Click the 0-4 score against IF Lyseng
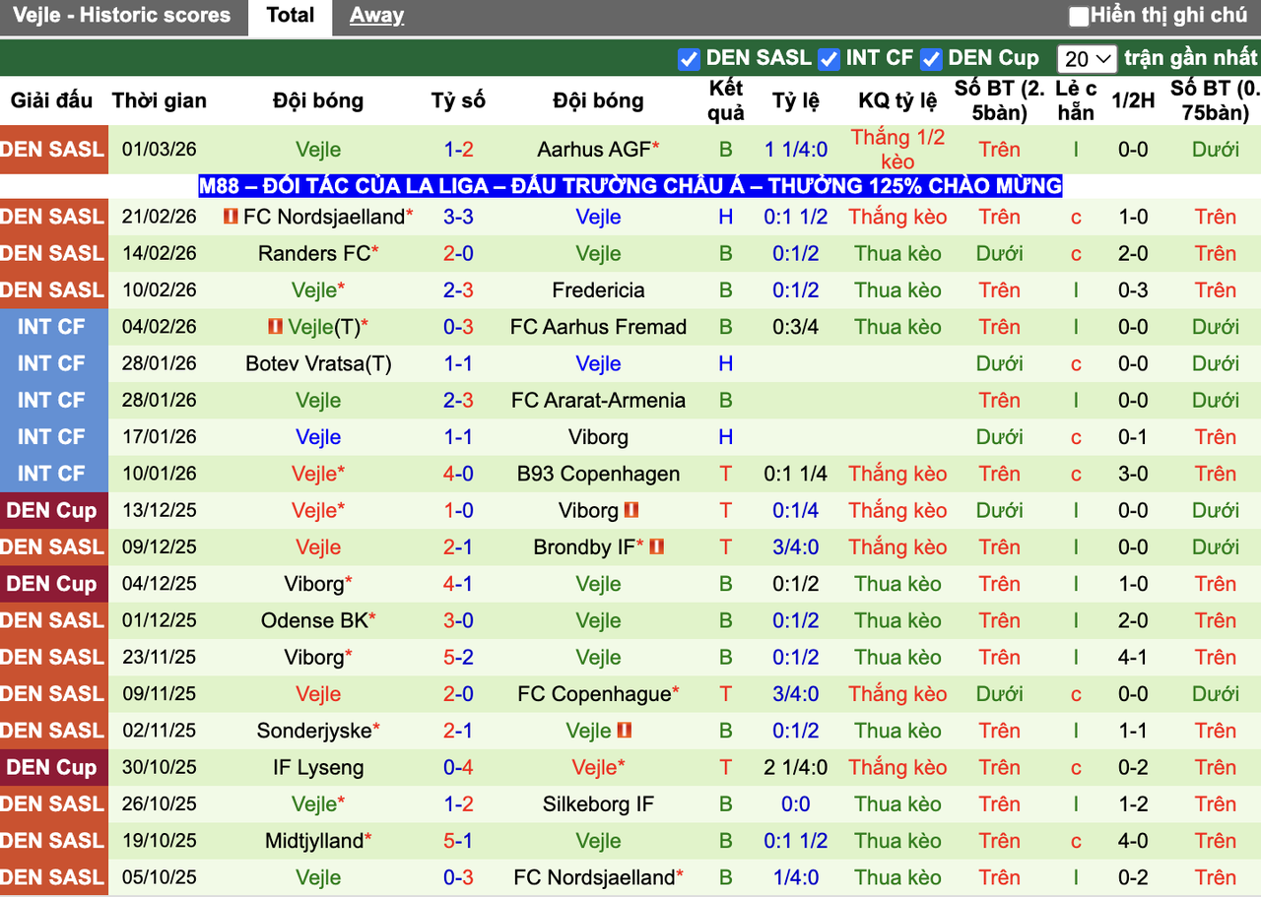The width and height of the screenshot is (1261, 897). click(x=458, y=767)
